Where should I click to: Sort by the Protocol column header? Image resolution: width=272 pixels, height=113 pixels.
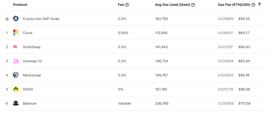pyautogui.click(x=20, y=5)
